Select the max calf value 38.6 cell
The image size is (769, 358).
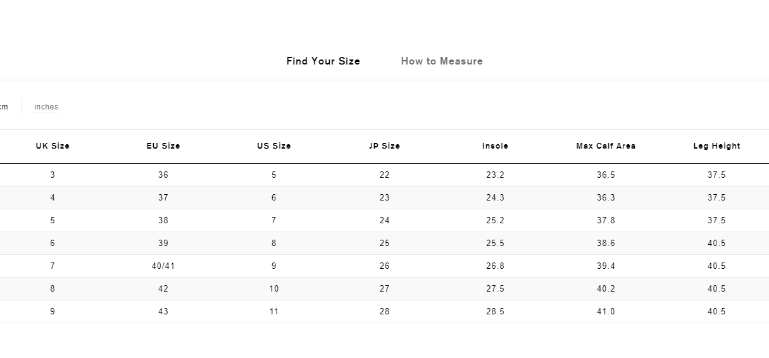pyautogui.click(x=606, y=244)
